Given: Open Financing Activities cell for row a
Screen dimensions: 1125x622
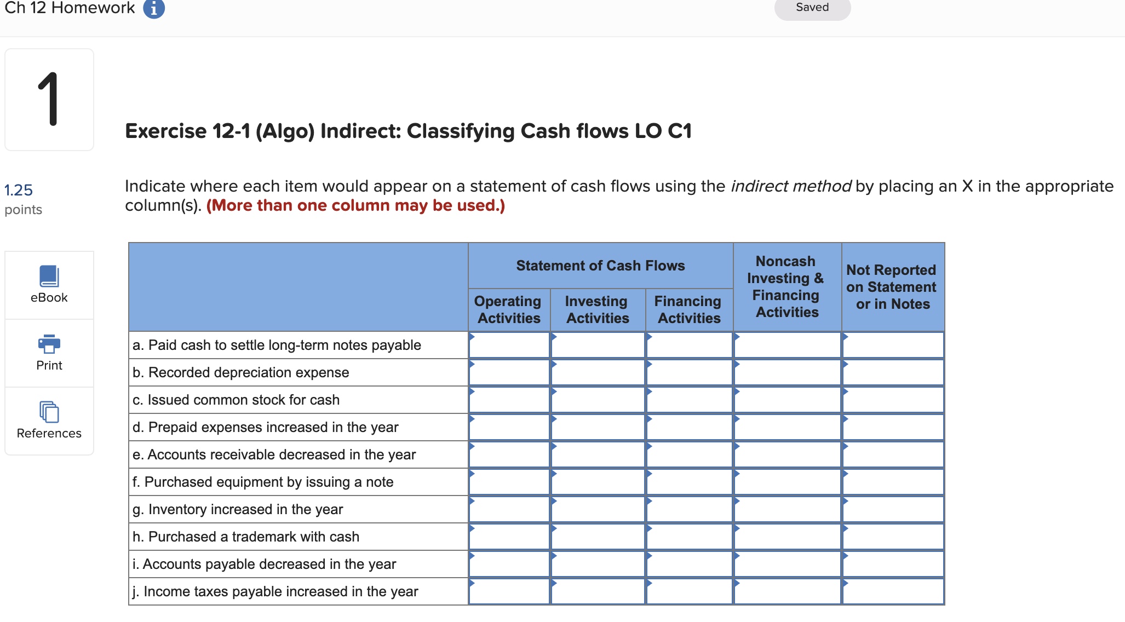Looking at the screenshot, I should pyautogui.click(x=689, y=345).
